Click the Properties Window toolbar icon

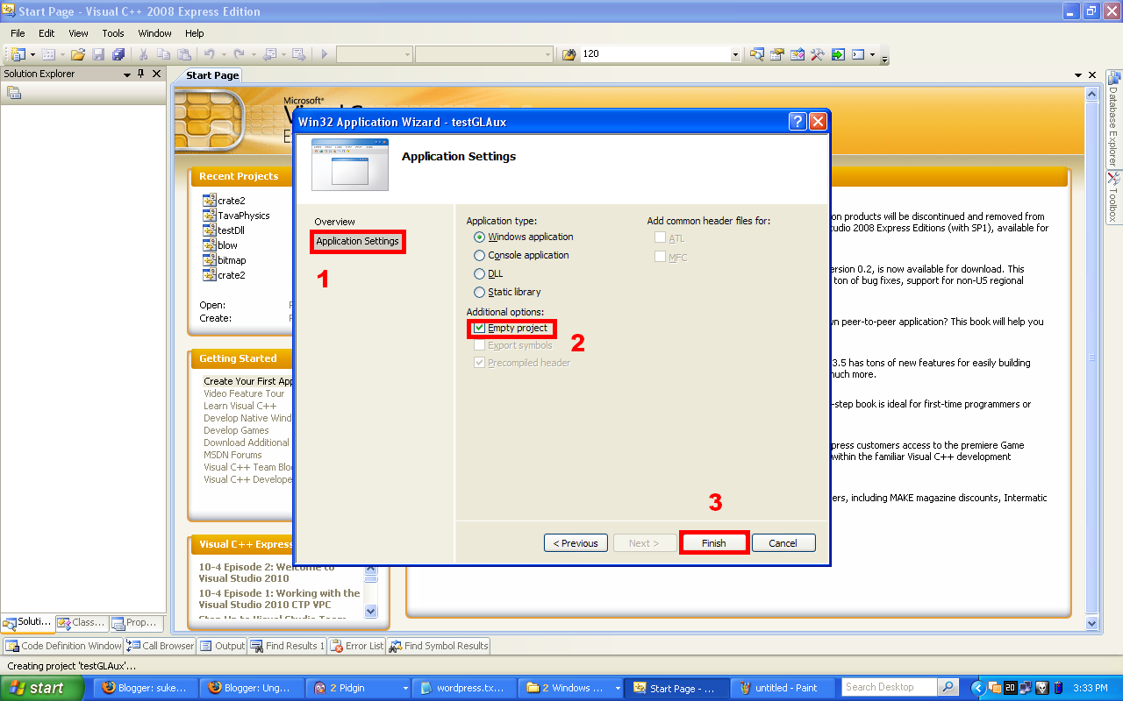[x=777, y=54]
